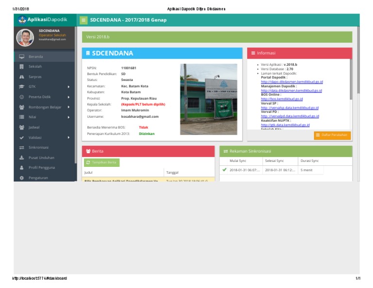
Task: Click the sidebar vertical scrollbar
Action: [x=76, y=95]
